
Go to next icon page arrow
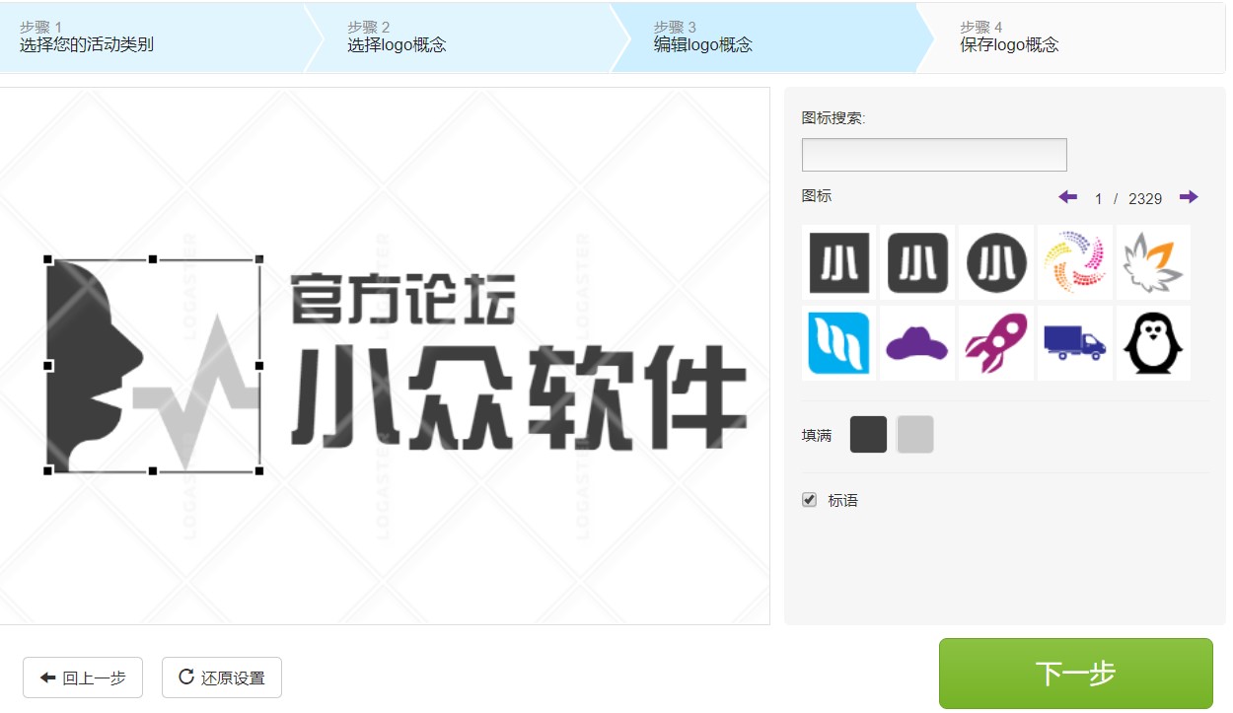1189,197
